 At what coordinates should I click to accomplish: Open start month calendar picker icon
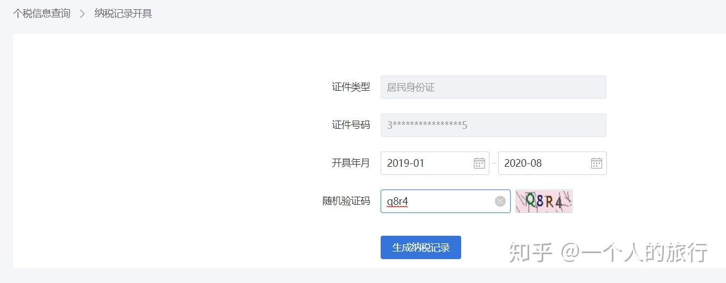tap(479, 163)
